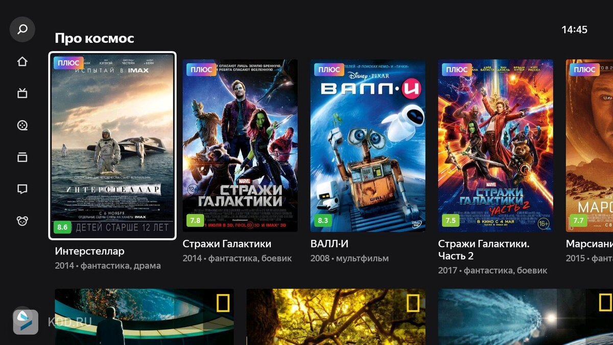Choose the ВАЛЛ·И movie poster
Viewport: 613px width, 345px height.
(x=368, y=145)
